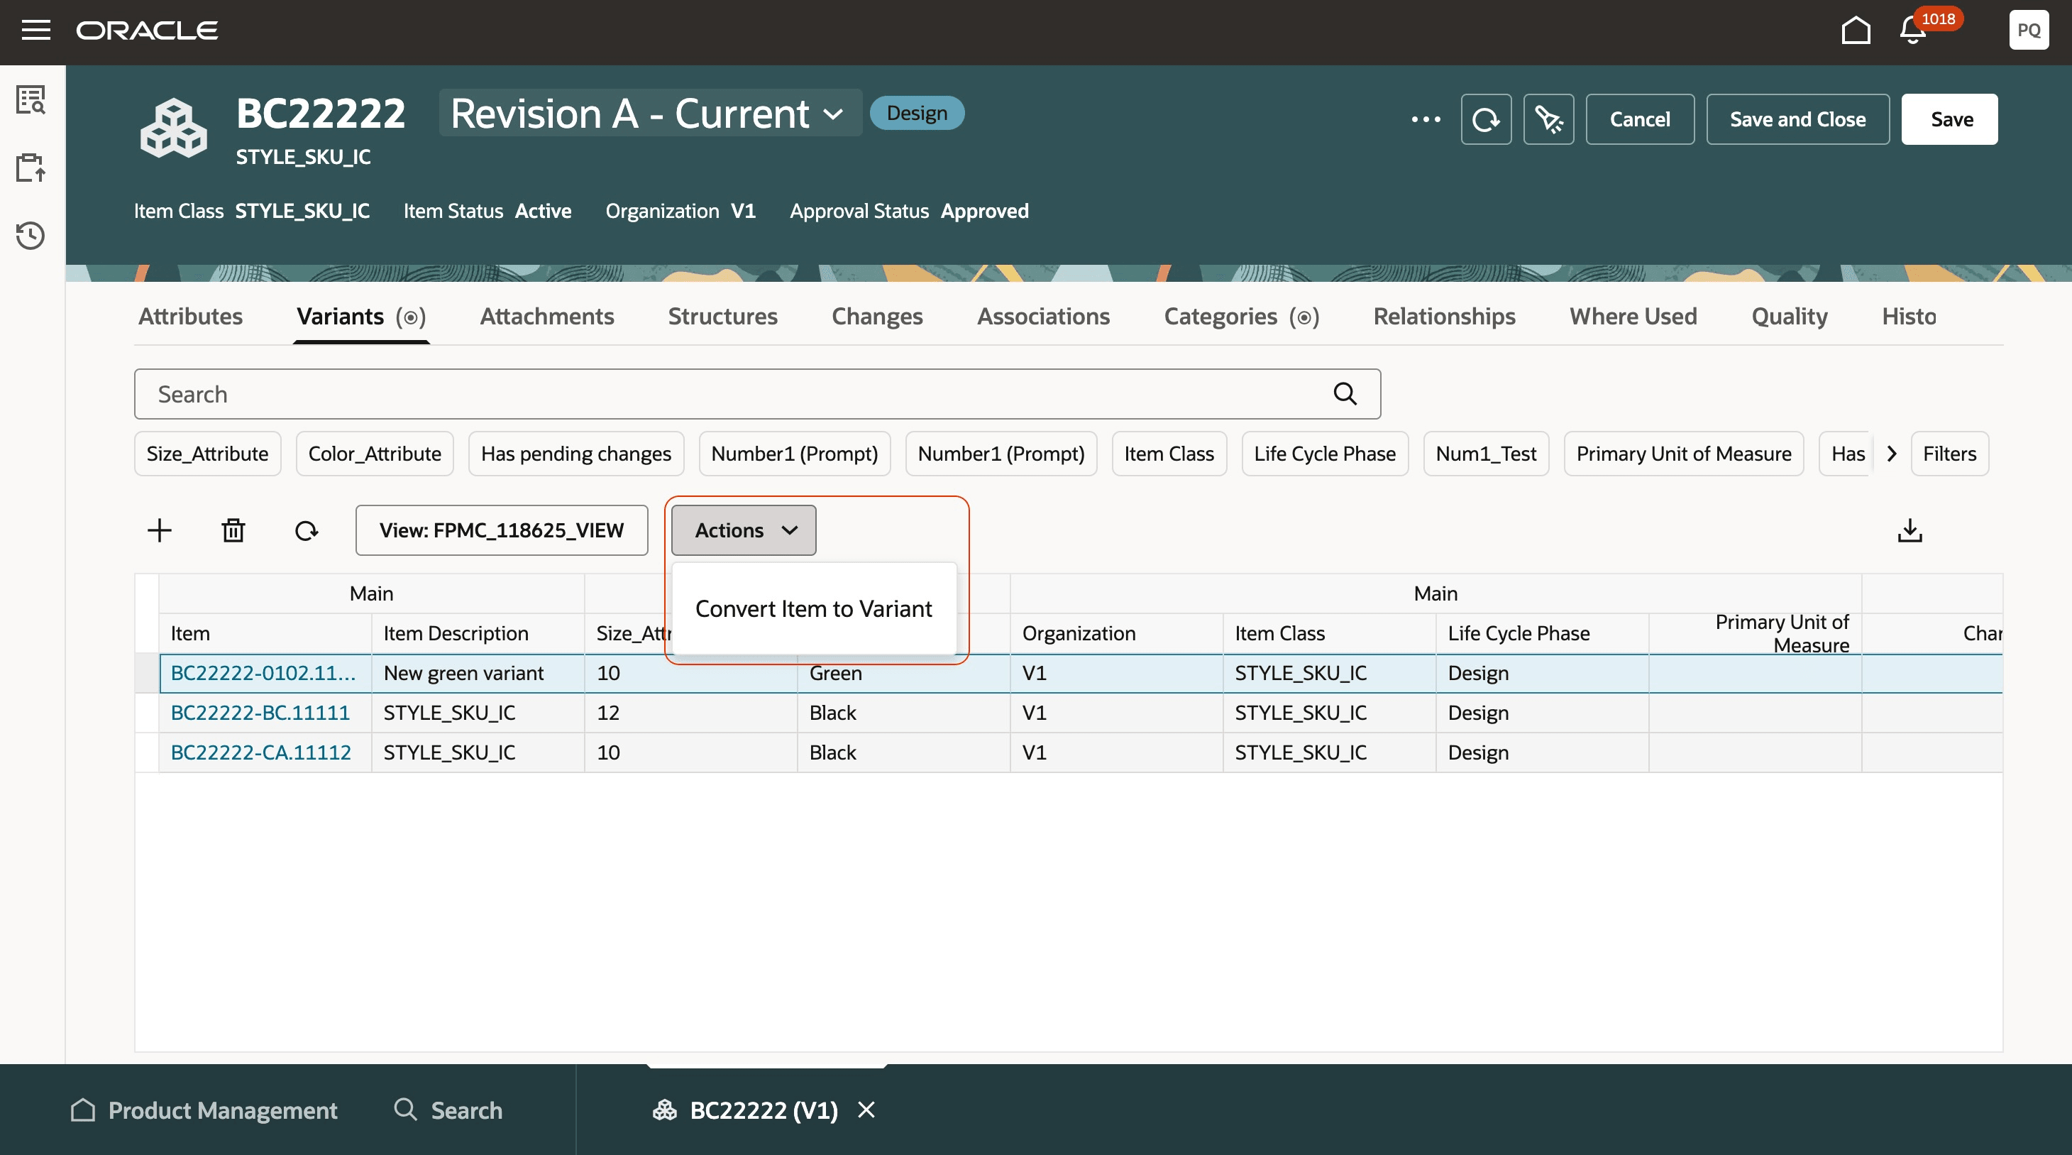Expand hidden filter chips with the chevron arrow
This screenshot has height=1155, width=2072.
(1892, 453)
